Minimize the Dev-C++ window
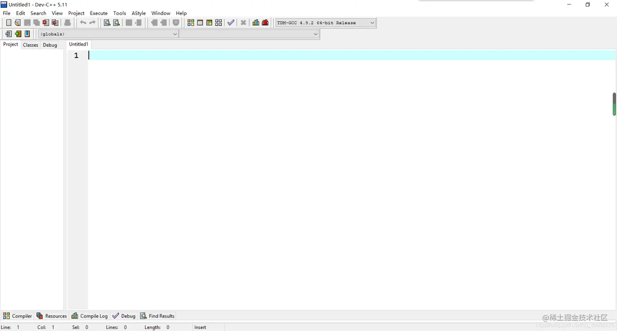 pos(569,4)
